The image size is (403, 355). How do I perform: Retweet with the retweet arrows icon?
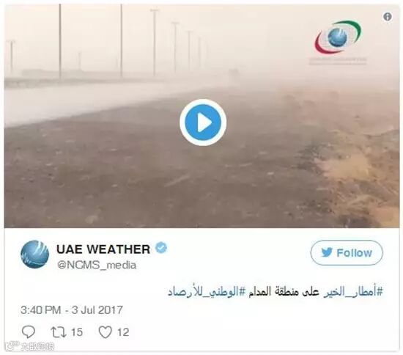[x=59, y=332]
